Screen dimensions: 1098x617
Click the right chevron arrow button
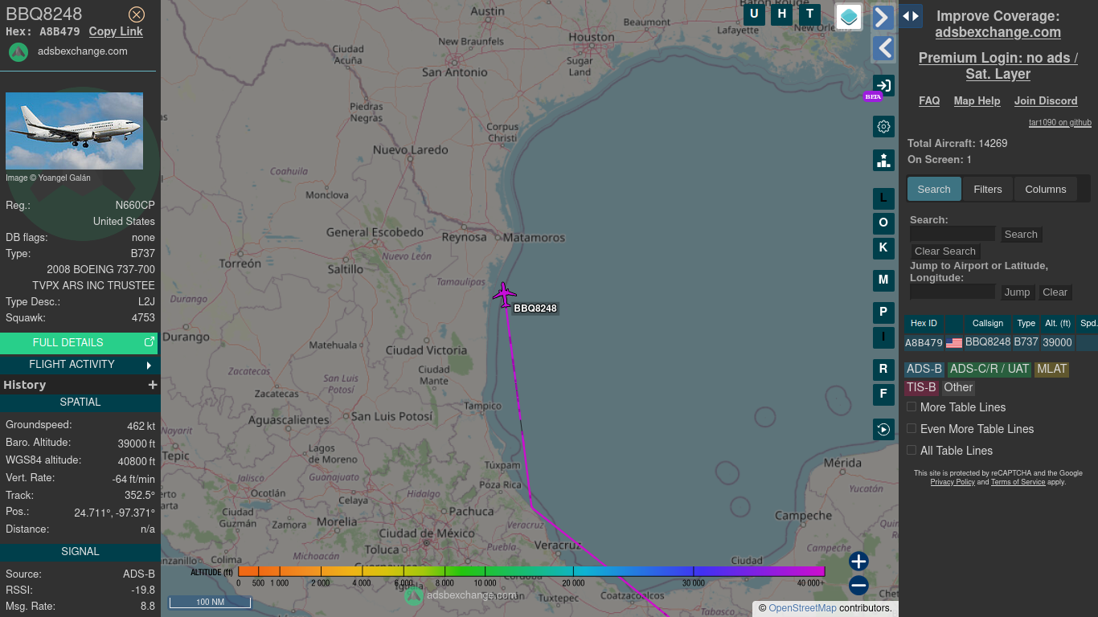883,18
